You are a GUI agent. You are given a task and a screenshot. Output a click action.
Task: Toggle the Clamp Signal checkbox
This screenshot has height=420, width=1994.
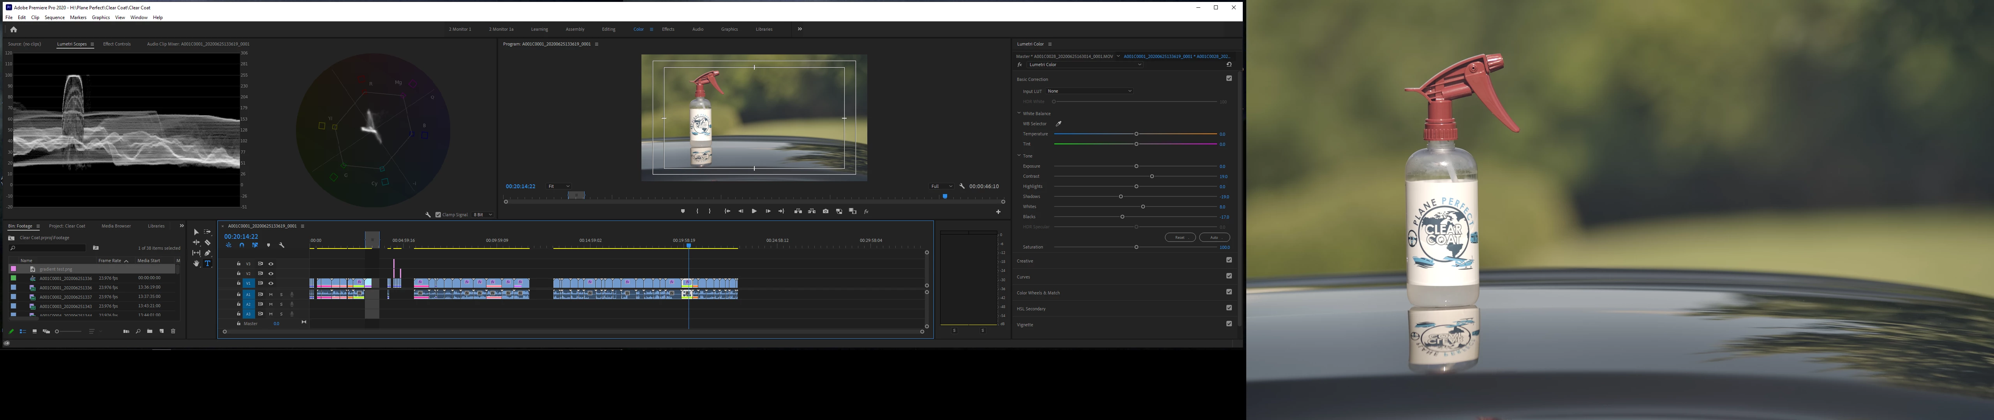coord(438,214)
